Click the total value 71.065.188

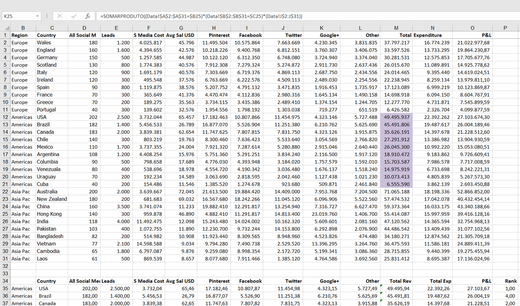396,192
